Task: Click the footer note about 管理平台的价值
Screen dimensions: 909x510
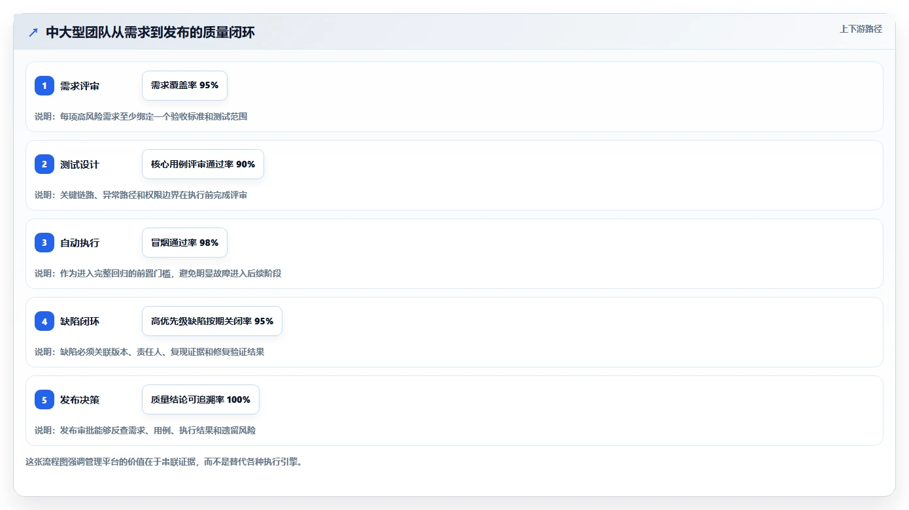Action: (x=163, y=462)
